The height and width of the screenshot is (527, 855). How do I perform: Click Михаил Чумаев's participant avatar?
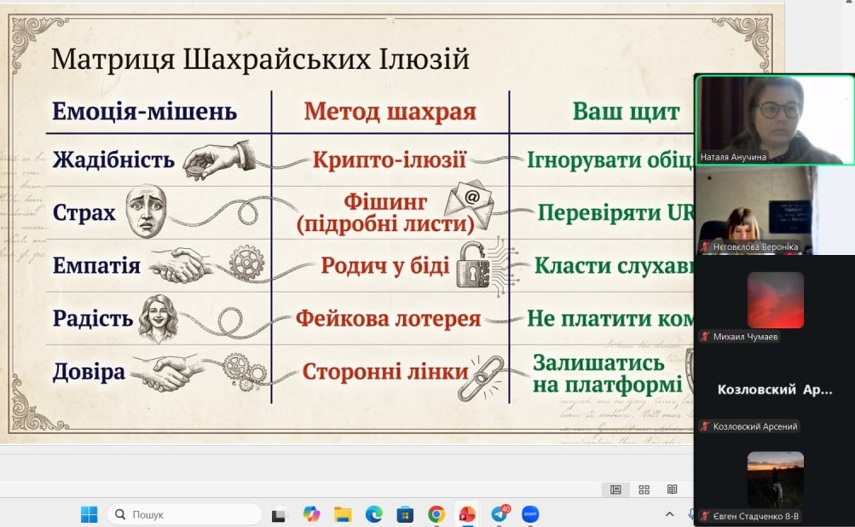coord(775,300)
